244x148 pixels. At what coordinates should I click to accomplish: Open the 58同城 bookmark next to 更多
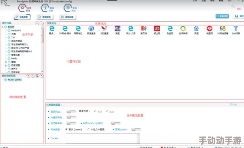pos(65,29)
